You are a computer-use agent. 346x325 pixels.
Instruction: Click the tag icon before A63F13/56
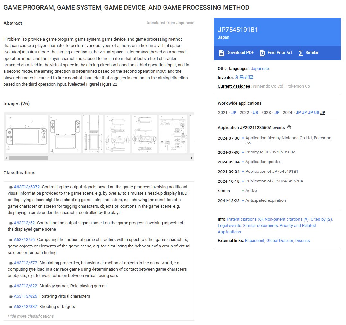point(11,240)
